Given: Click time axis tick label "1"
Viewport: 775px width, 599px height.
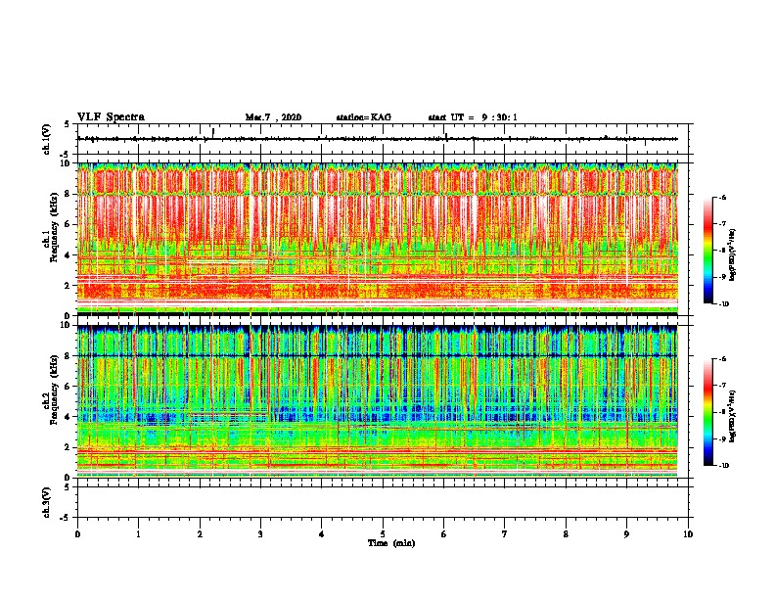Looking at the screenshot, I should click(138, 533).
